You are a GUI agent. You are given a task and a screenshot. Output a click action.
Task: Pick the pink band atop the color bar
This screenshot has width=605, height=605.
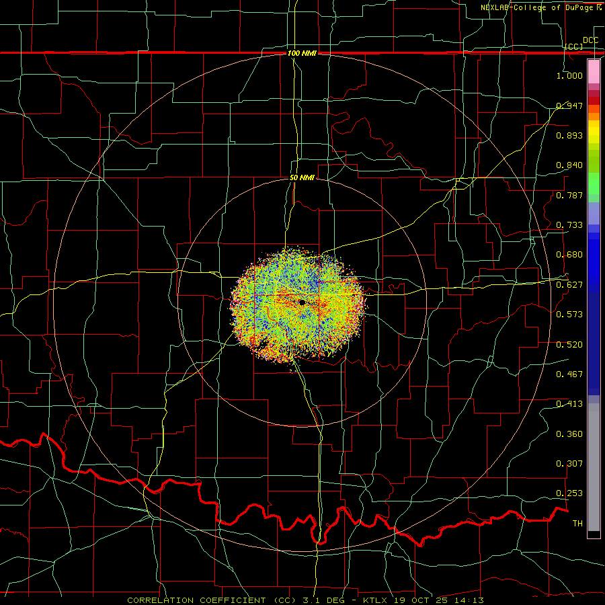click(x=594, y=71)
